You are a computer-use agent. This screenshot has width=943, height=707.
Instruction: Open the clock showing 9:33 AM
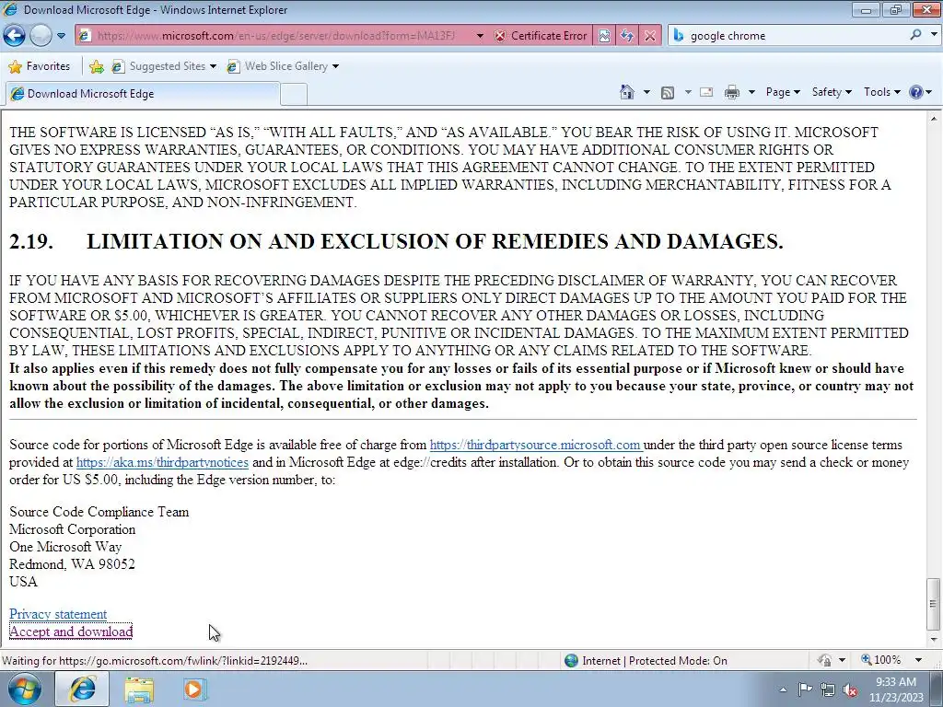click(896, 690)
